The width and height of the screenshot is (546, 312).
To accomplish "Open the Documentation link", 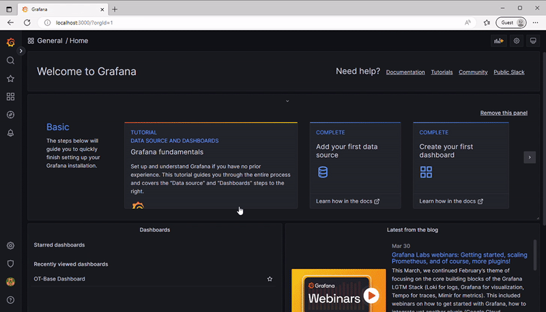I will (x=405, y=72).
